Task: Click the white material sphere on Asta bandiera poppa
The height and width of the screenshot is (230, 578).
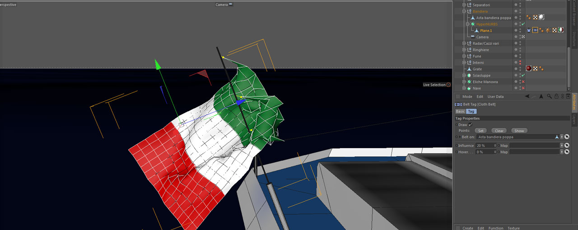Action: click(541, 18)
